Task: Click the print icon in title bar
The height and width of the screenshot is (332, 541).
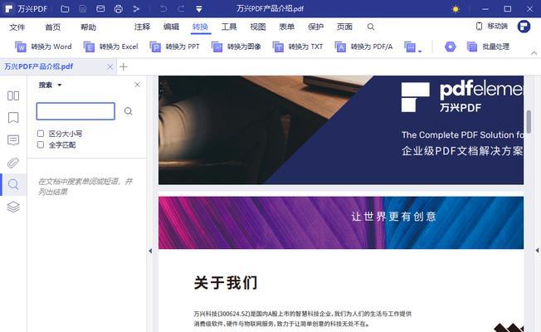Action: (x=119, y=8)
